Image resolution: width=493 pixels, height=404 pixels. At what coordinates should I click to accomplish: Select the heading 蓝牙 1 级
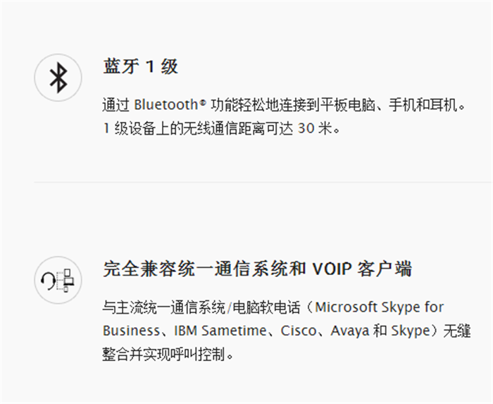(141, 66)
